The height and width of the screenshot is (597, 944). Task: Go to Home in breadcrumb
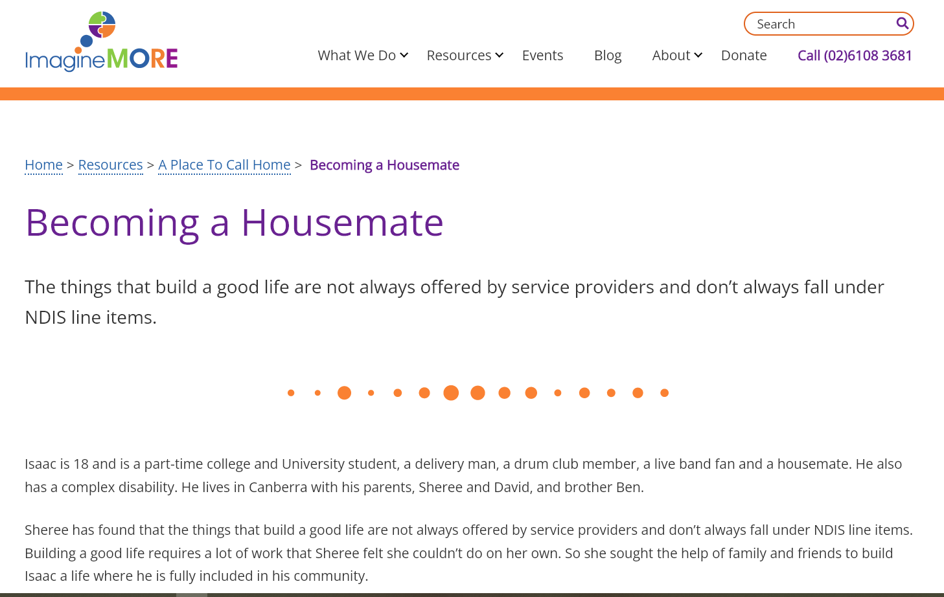click(43, 165)
